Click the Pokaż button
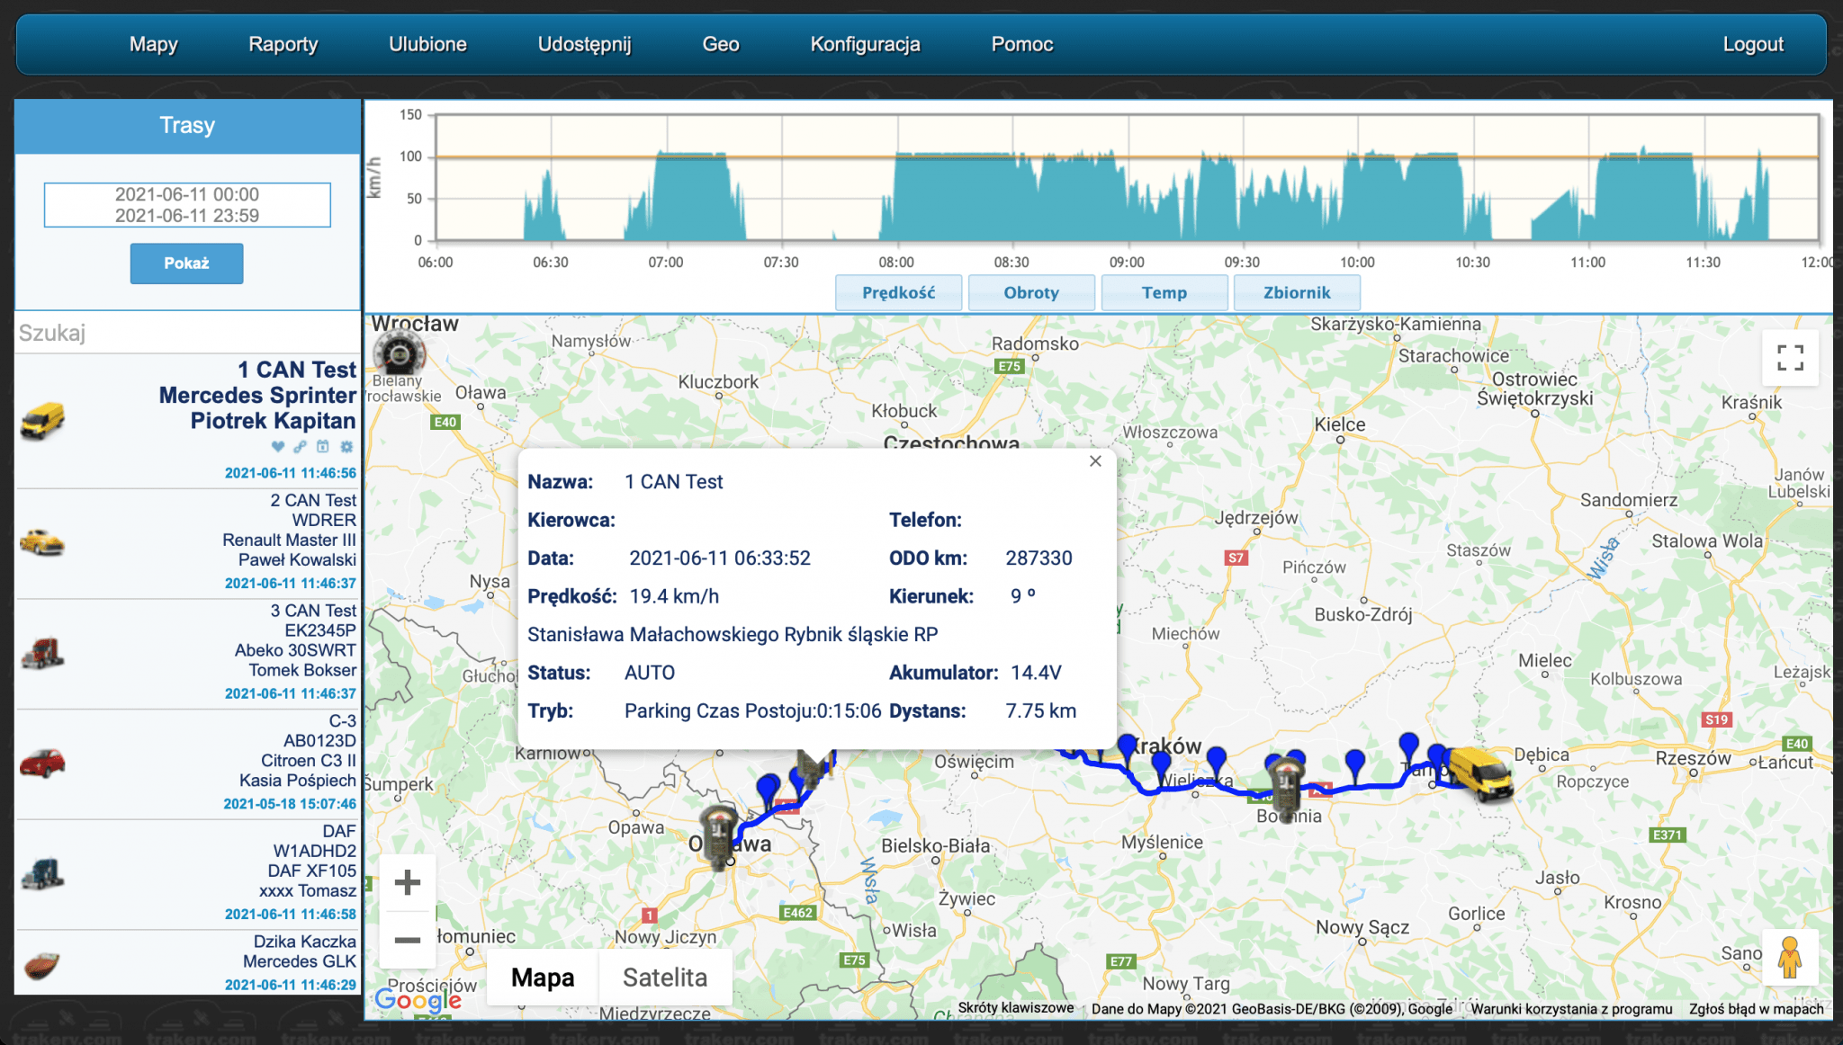 pos(186,263)
